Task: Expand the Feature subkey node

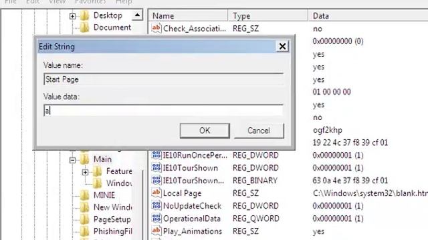Action: click(x=85, y=172)
